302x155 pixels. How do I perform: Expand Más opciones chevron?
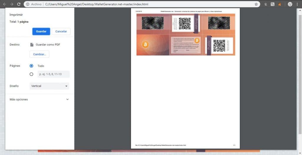click(68, 99)
